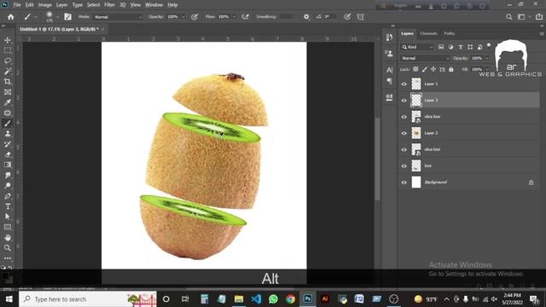Click the Smoothing value field
The image size is (546, 307).
coord(287,17)
